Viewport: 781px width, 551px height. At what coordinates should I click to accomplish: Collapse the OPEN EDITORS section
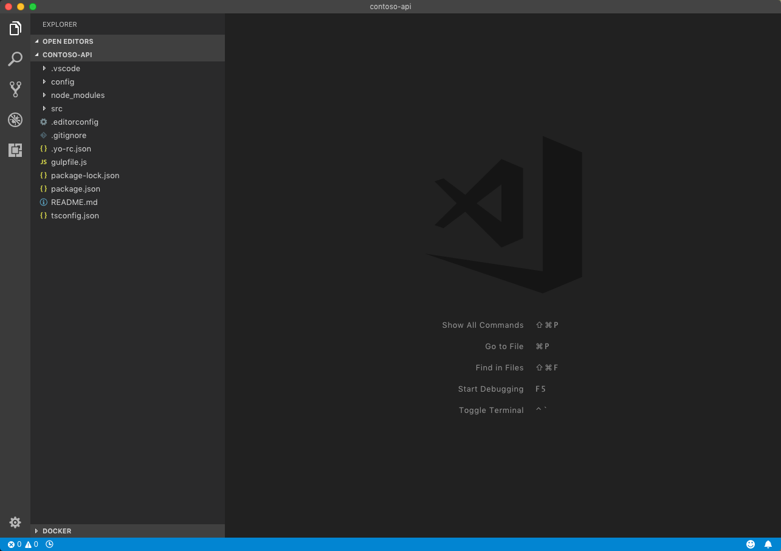pos(67,41)
